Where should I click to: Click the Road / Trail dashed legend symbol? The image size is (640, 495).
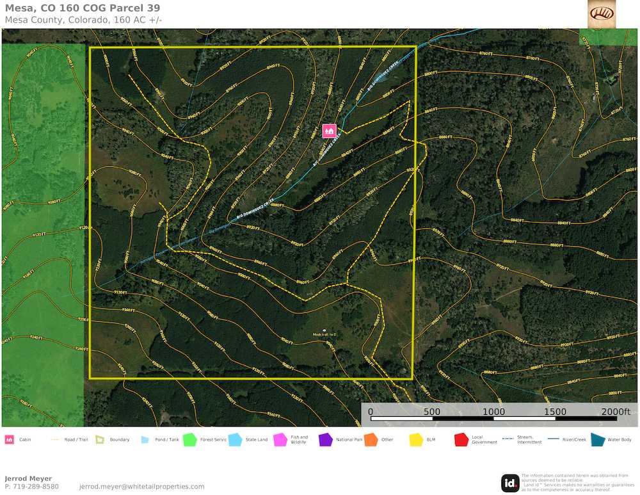pos(54,440)
